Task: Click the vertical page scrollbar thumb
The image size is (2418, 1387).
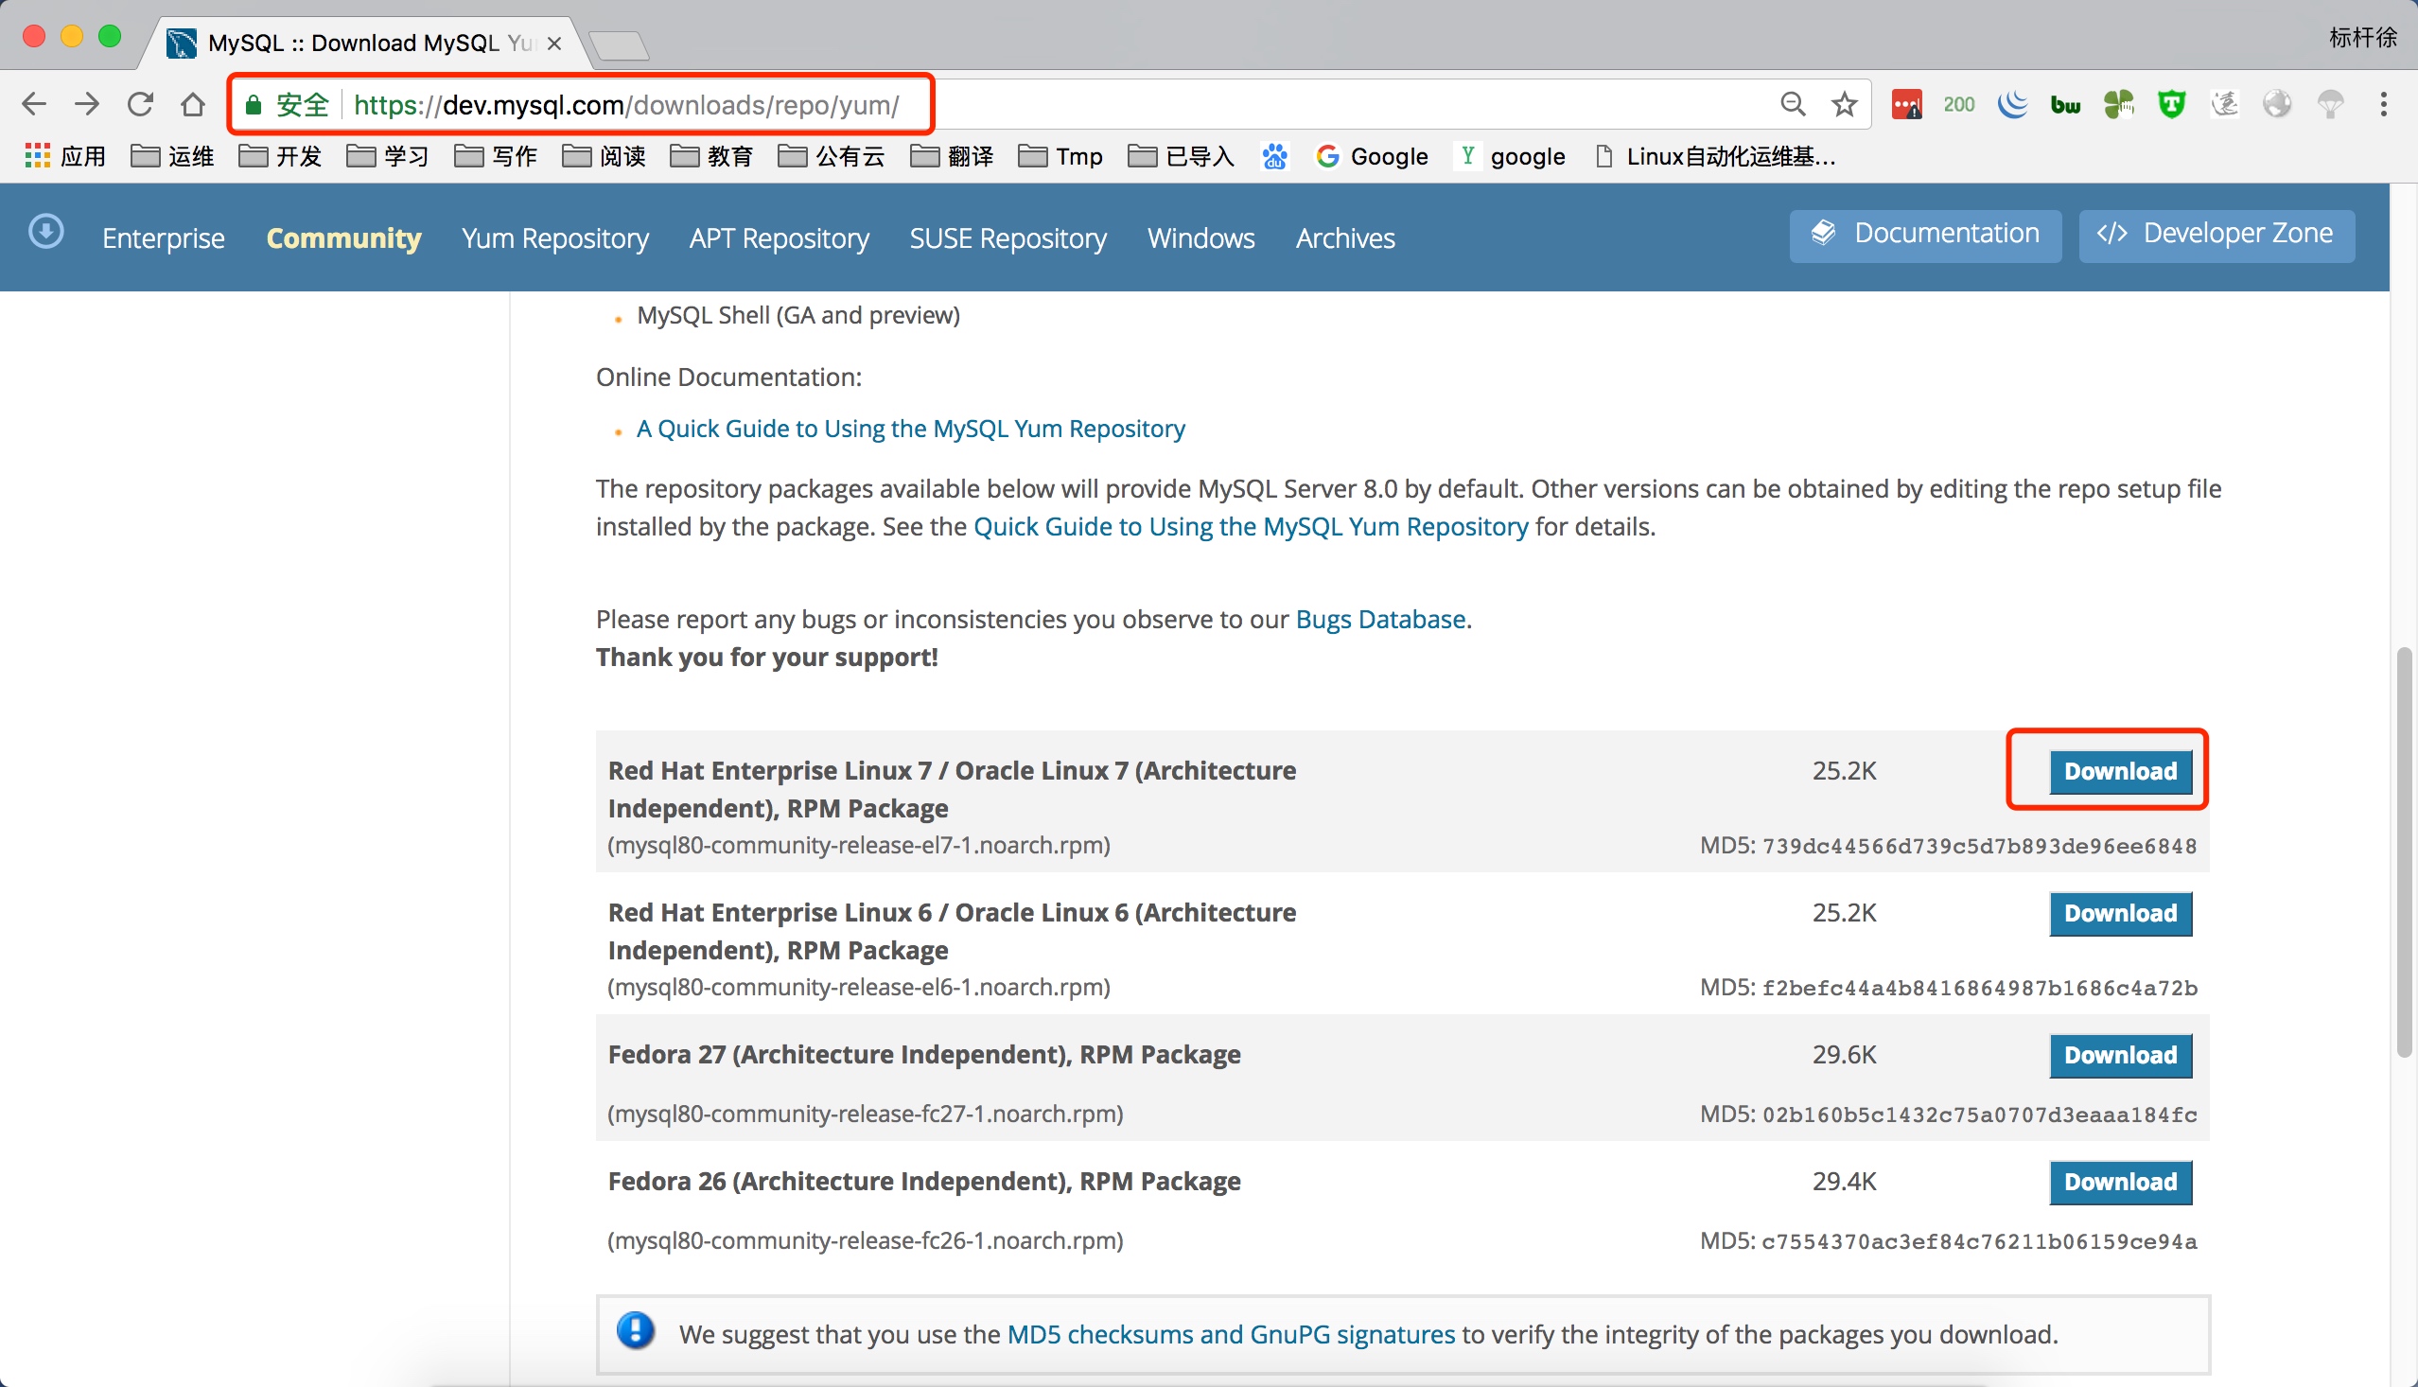Action: [2404, 851]
